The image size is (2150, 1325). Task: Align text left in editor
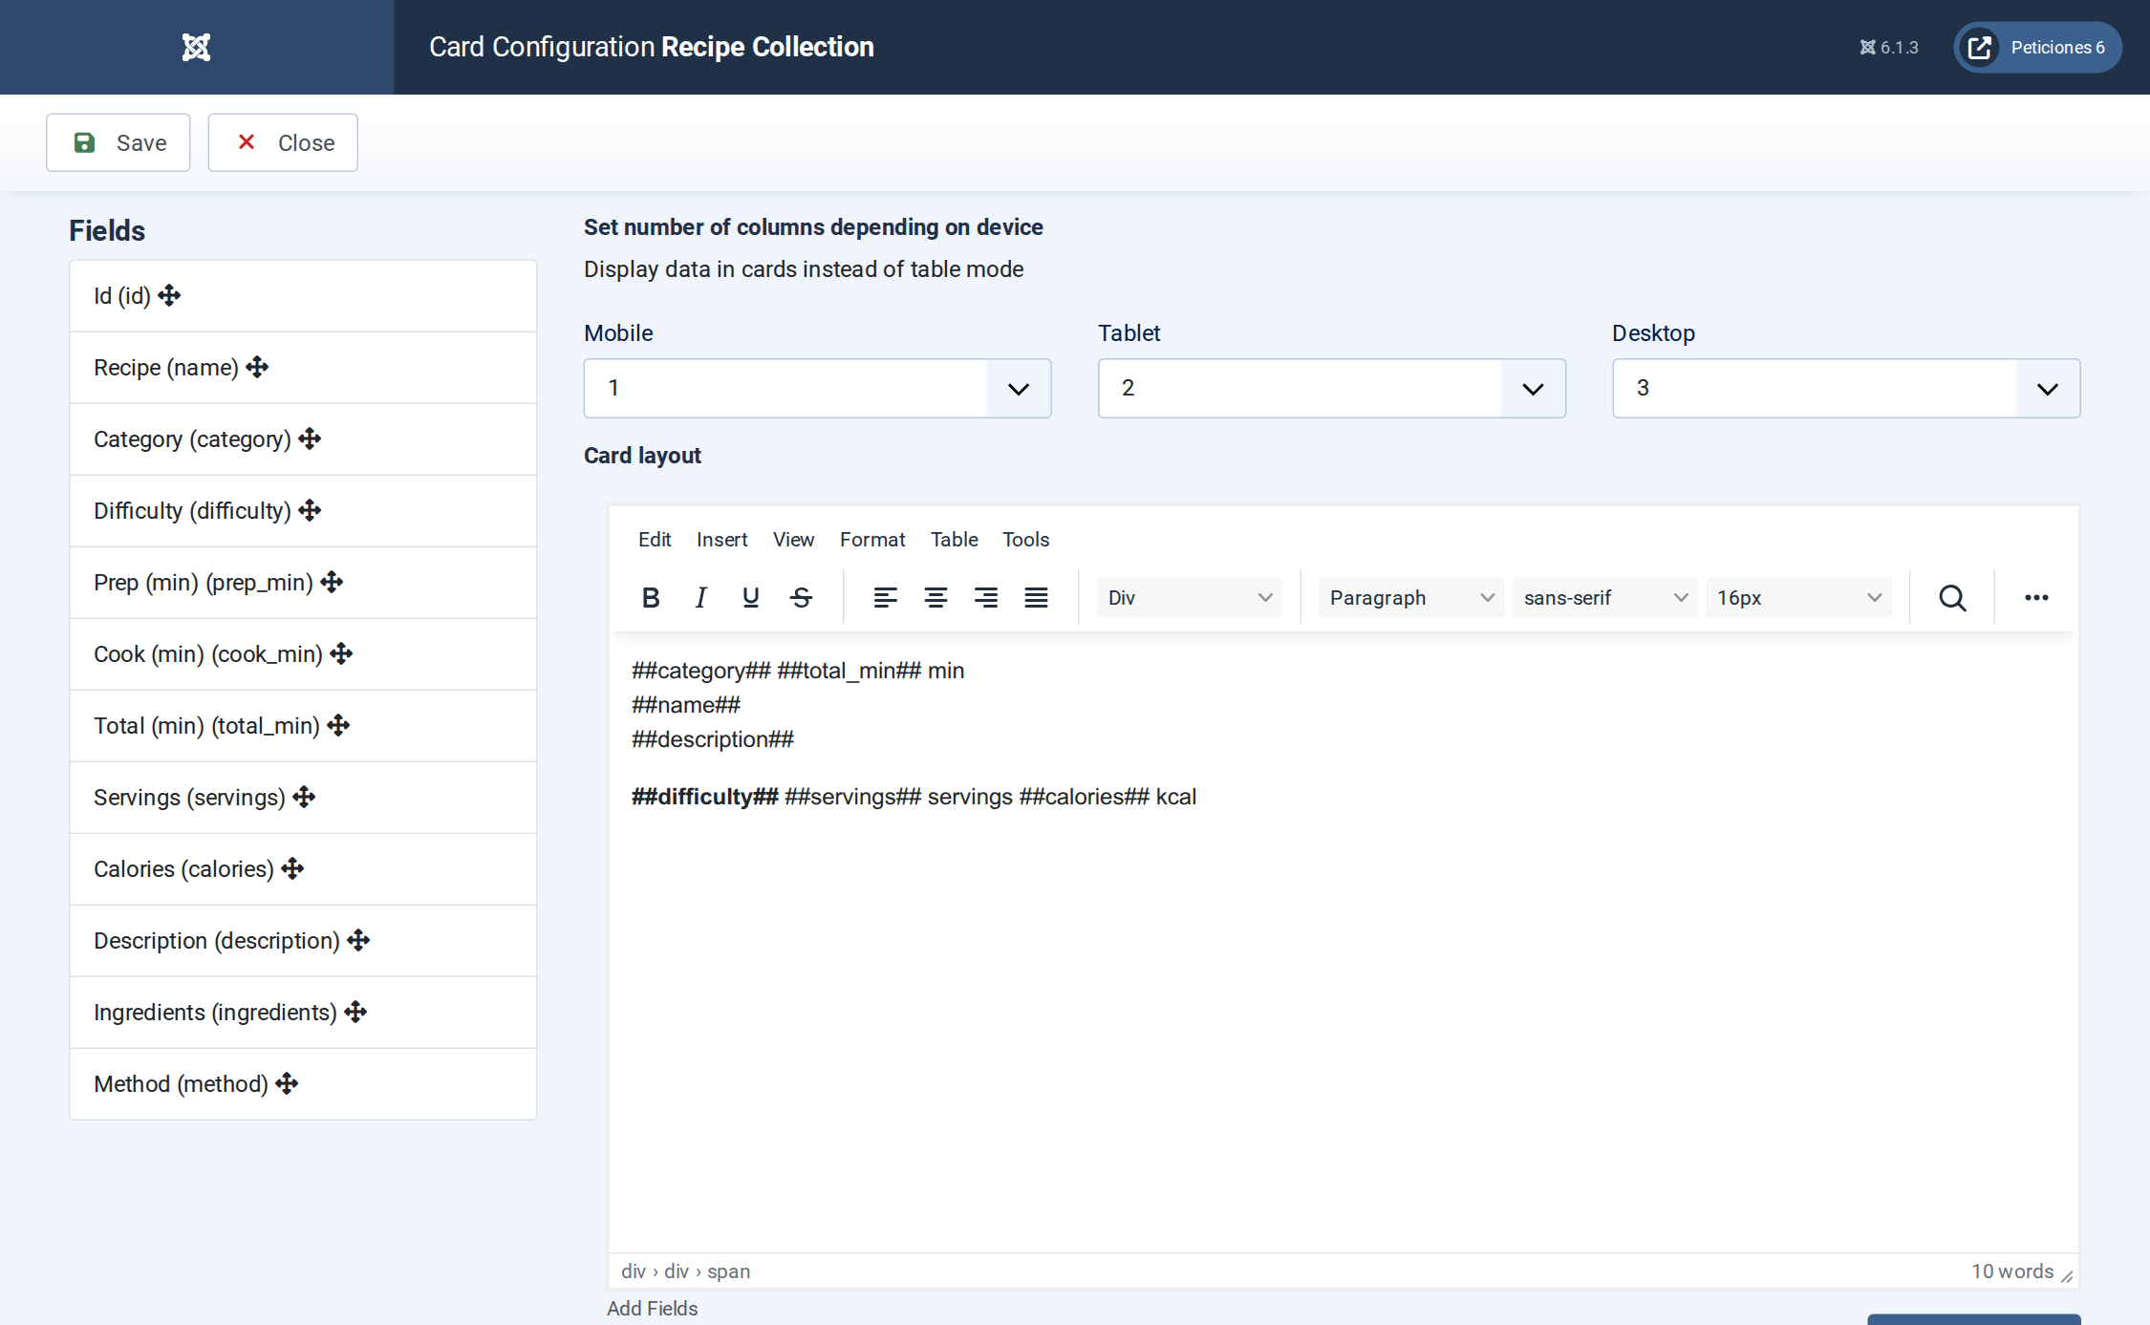click(885, 598)
